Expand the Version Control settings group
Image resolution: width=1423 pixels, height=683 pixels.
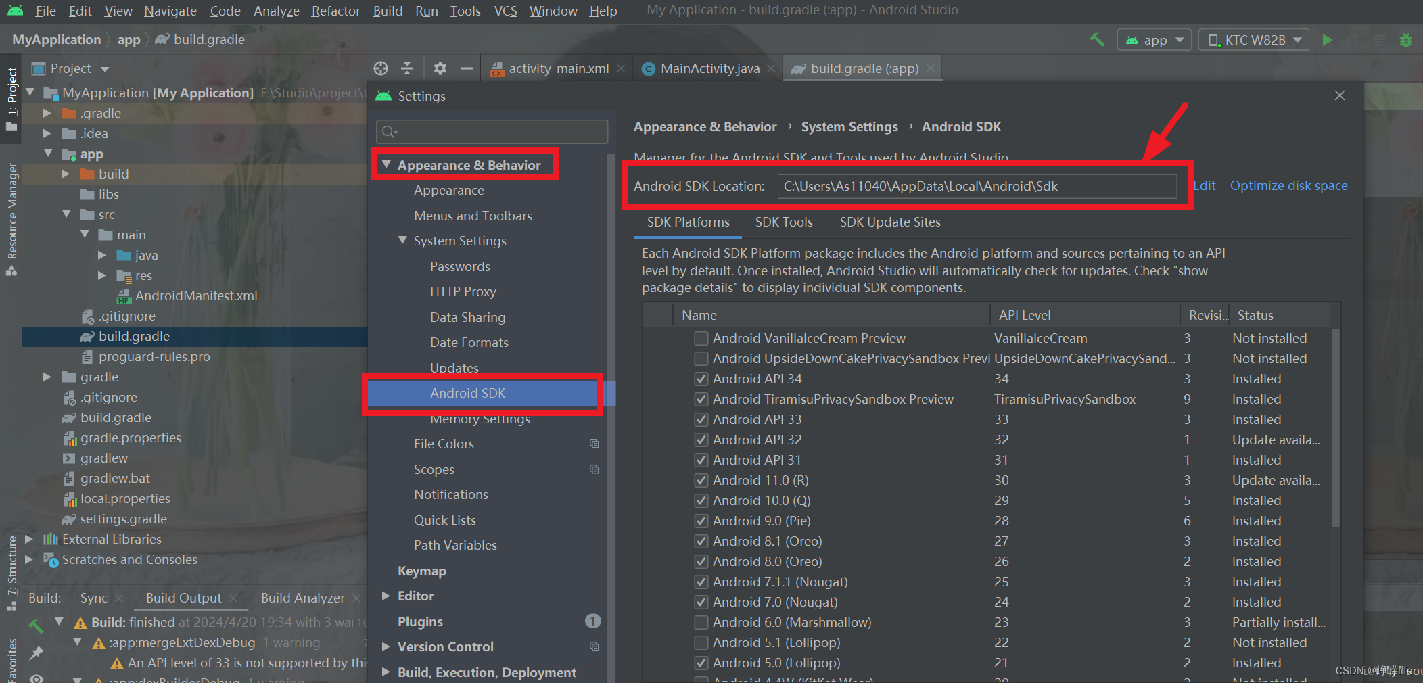point(386,646)
